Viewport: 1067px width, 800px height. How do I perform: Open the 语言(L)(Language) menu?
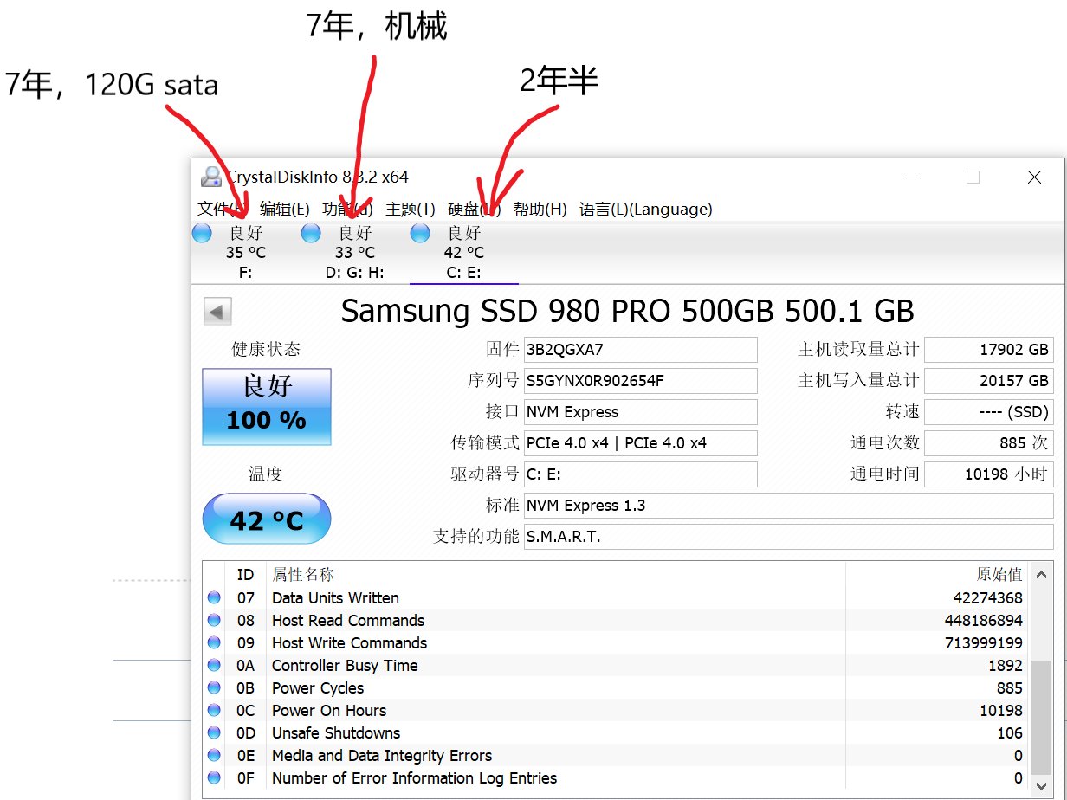[646, 209]
